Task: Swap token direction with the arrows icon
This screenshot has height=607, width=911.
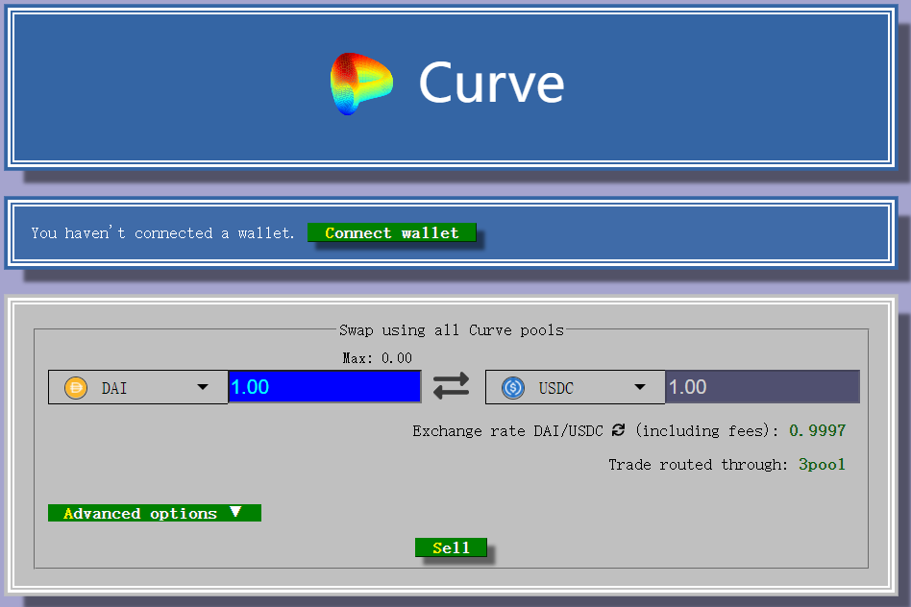Action: (x=452, y=386)
